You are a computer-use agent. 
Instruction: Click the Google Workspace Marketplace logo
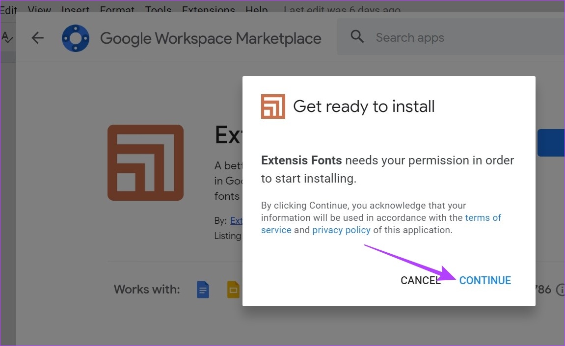coord(75,38)
